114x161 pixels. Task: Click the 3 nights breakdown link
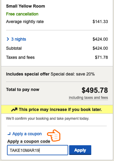(x=18, y=39)
